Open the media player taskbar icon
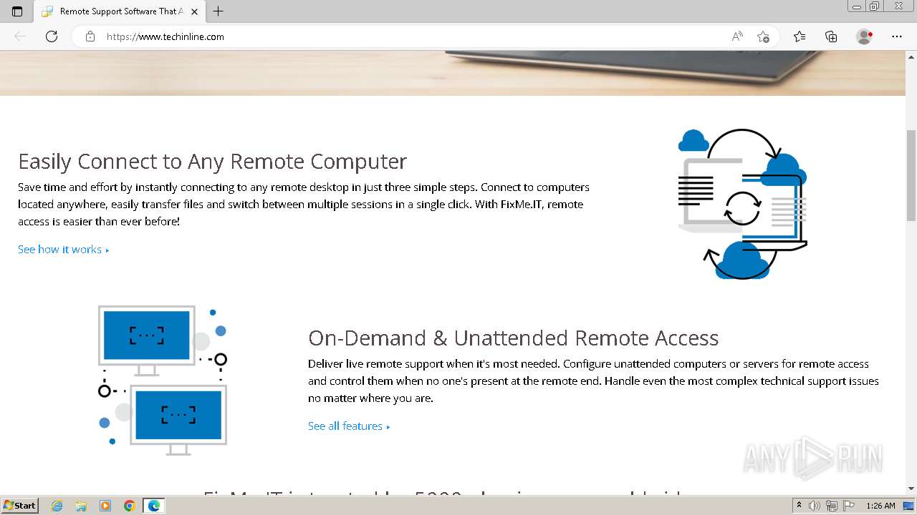Viewport: 917px width, 515px height. tap(105, 506)
